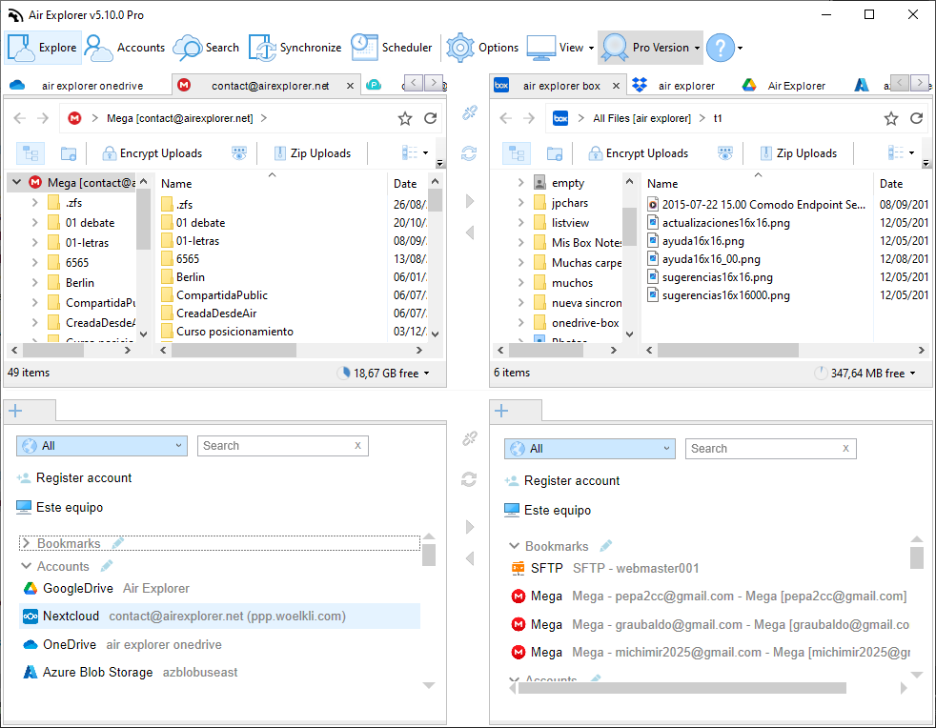Toggle the folder tree in the Box pane
Screen dimensions: 936x728
517,153
